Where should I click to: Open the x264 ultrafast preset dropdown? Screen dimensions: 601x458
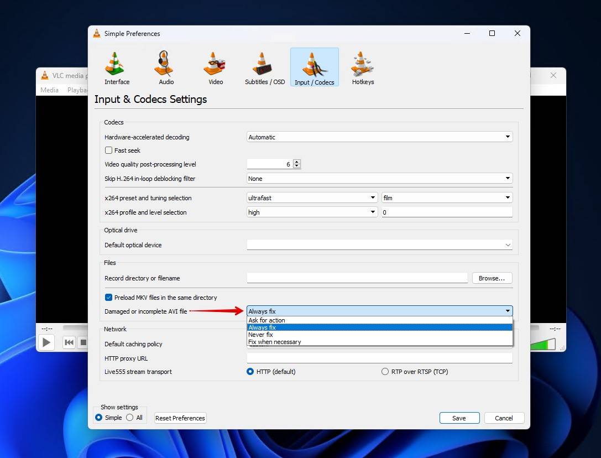[x=312, y=197]
